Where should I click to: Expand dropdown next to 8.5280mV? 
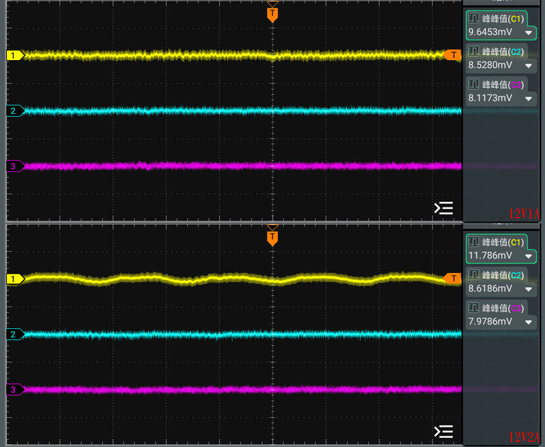click(x=528, y=66)
